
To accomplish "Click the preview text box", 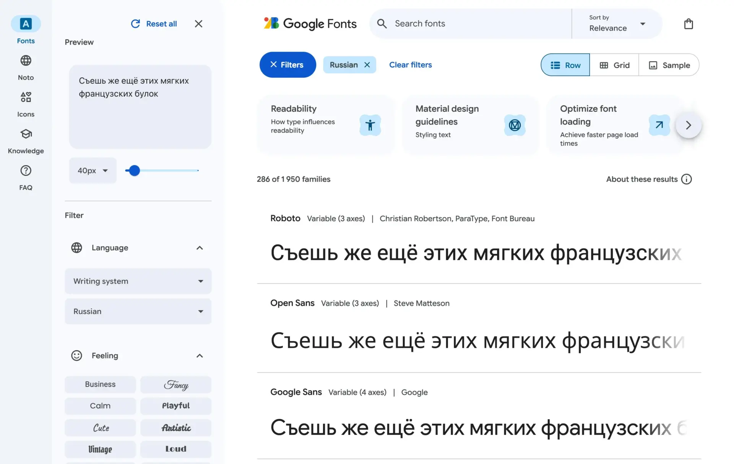I will pos(140,107).
